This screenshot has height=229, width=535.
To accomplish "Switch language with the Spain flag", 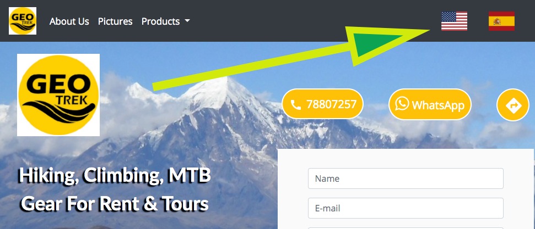I will (501, 21).
